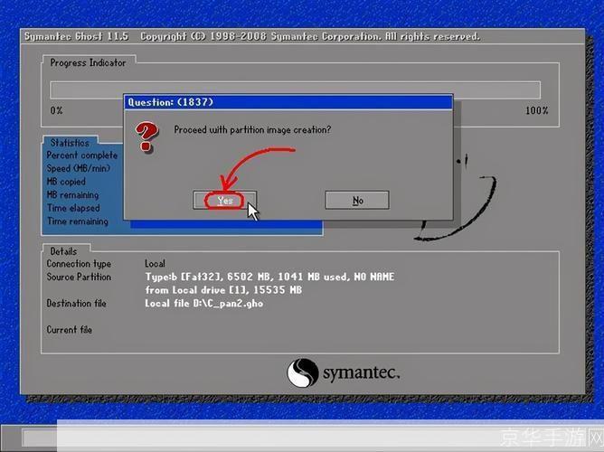The image size is (604, 452).
Task: Click the empty progress indicator bar
Action: pyautogui.click(x=295, y=89)
